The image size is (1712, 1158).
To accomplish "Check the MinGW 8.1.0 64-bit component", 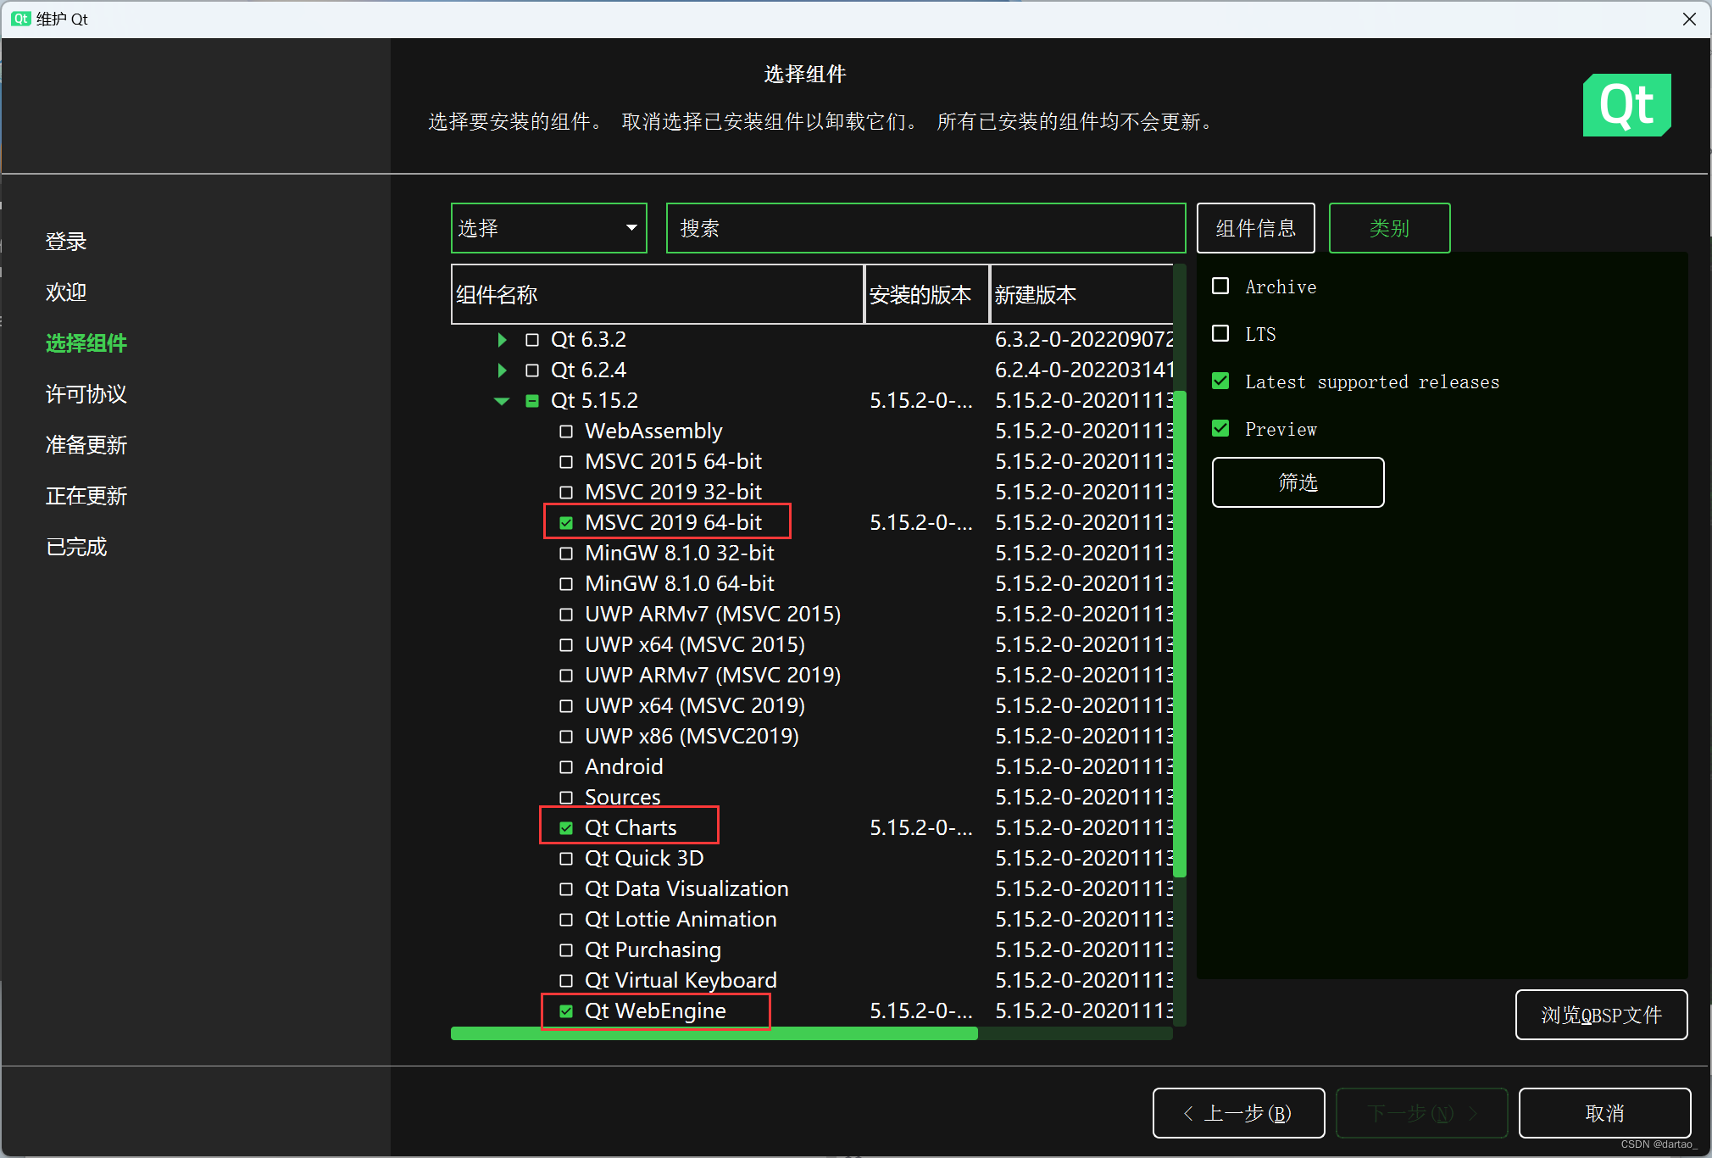I will pos(566,584).
